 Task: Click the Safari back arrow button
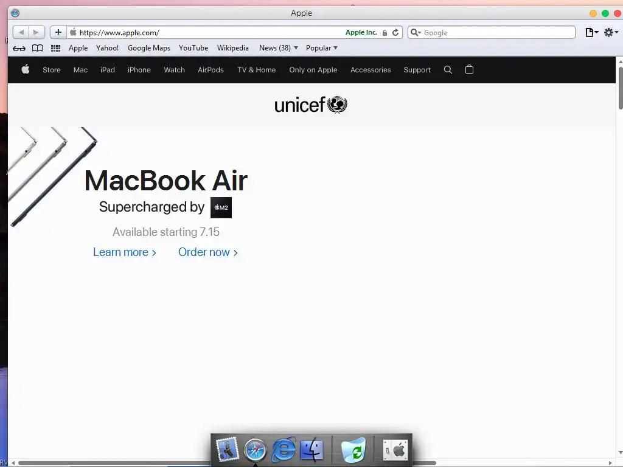[x=21, y=33]
